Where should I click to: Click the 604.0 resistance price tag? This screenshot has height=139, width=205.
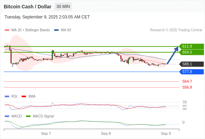[191, 52]
